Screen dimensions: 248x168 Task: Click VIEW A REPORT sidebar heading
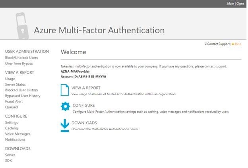coord(19,72)
